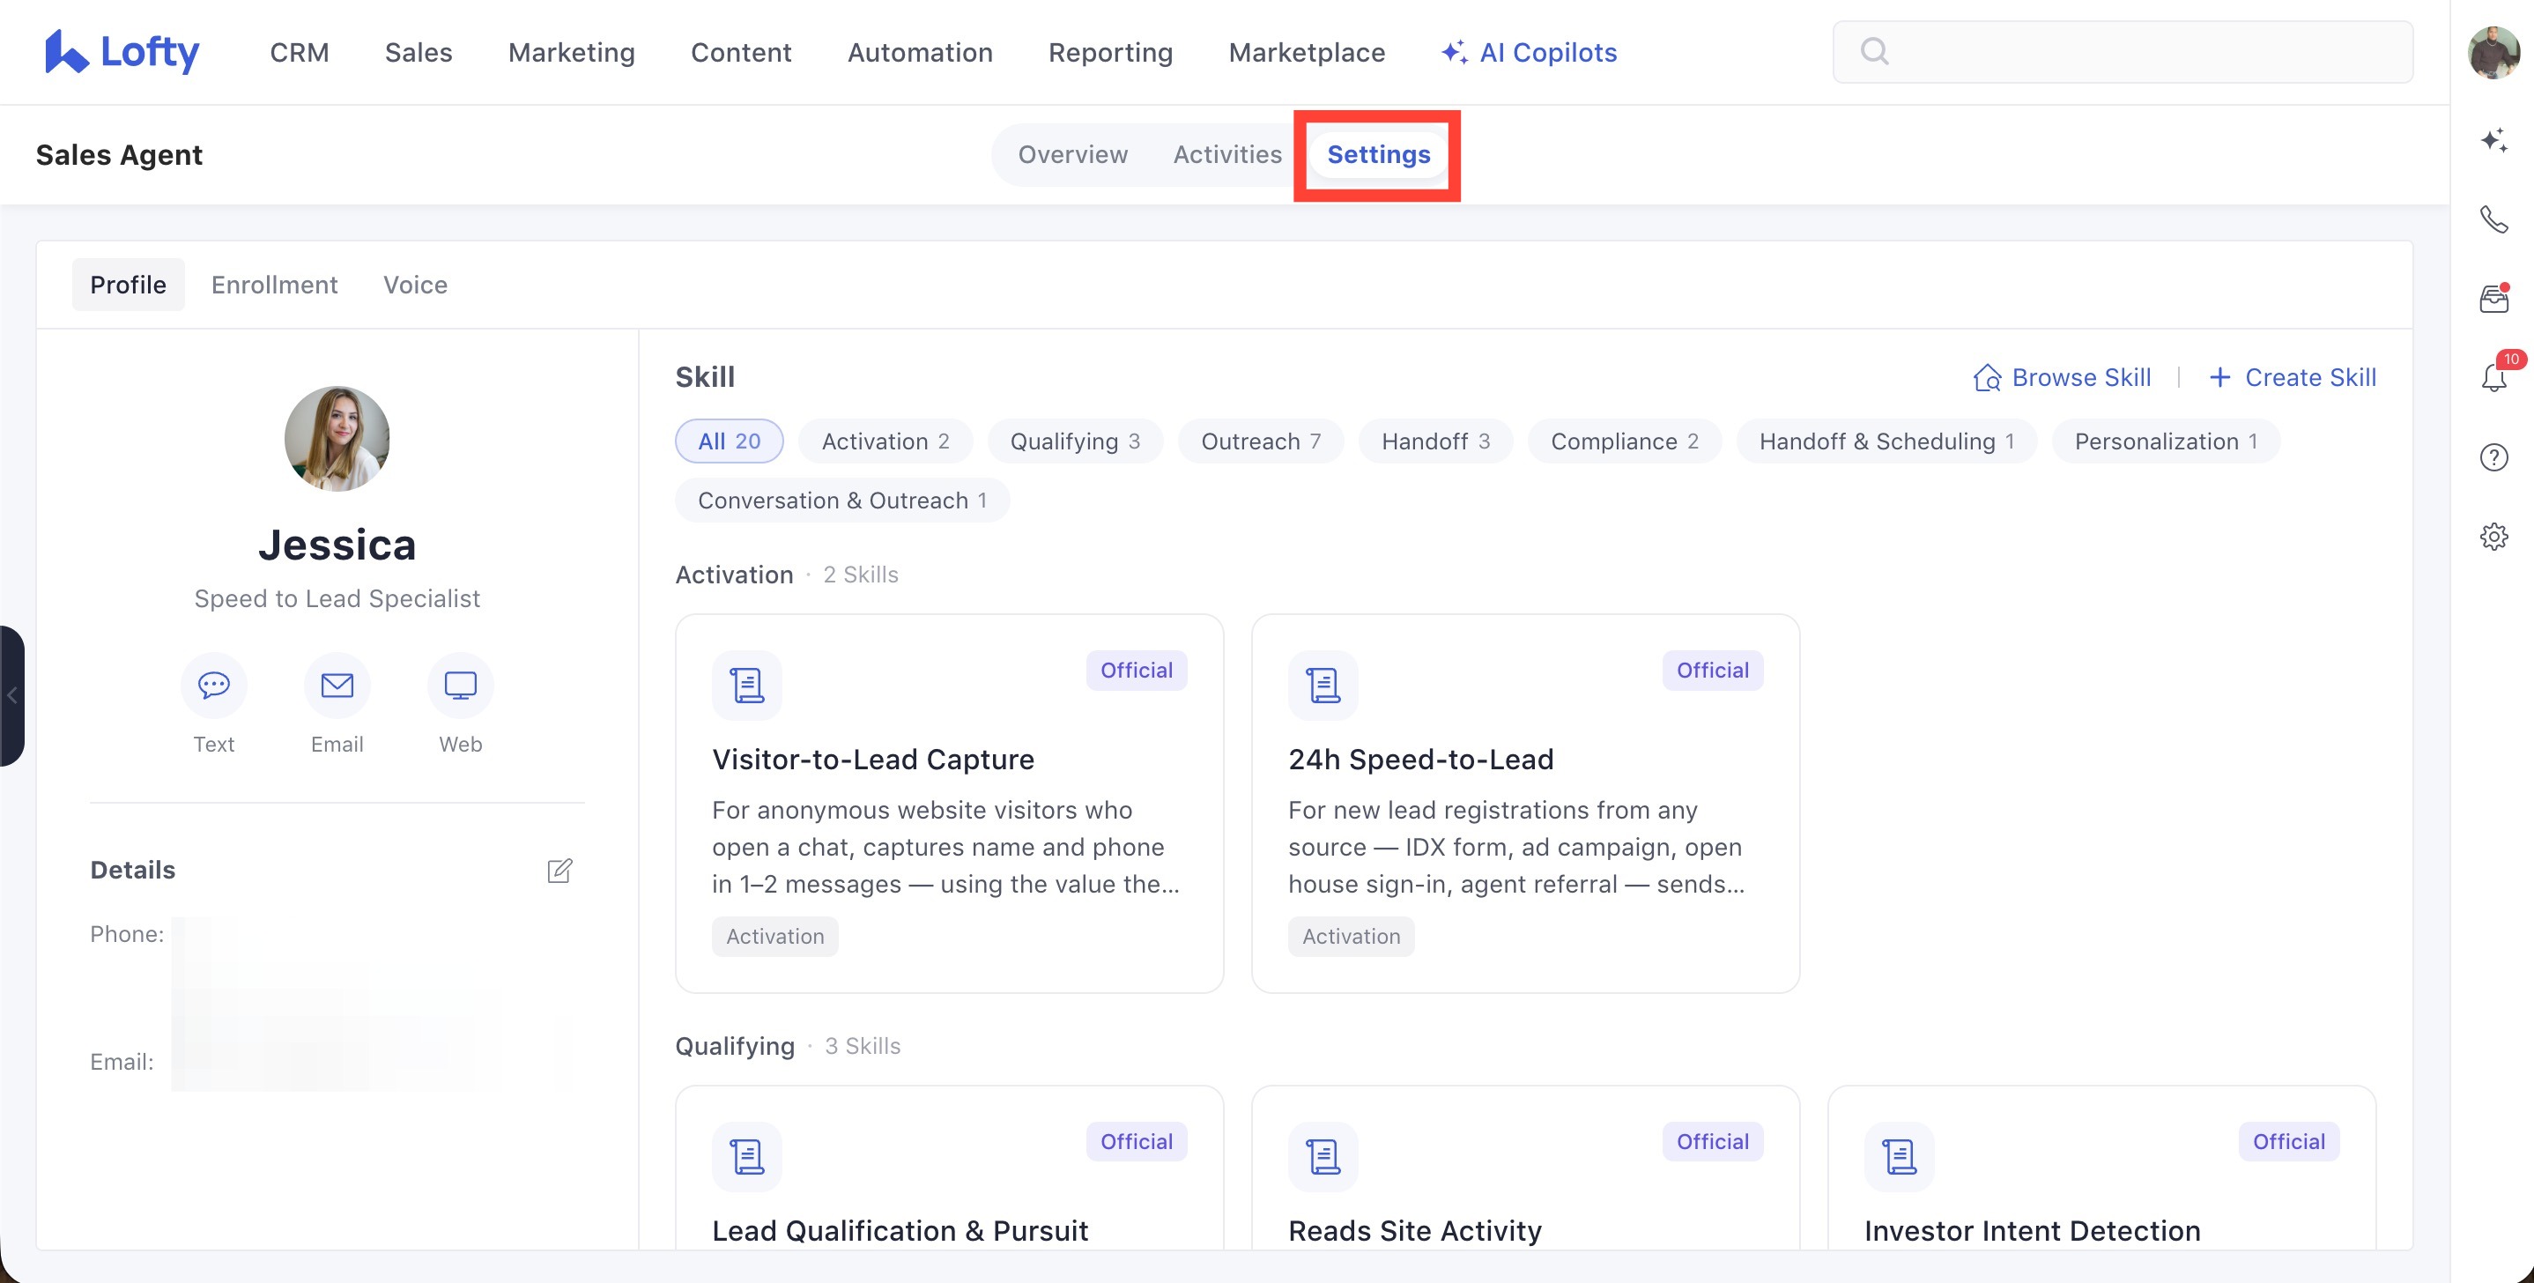Click the plus icon beside Create Skill
The width and height of the screenshot is (2534, 1283).
(2220, 377)
